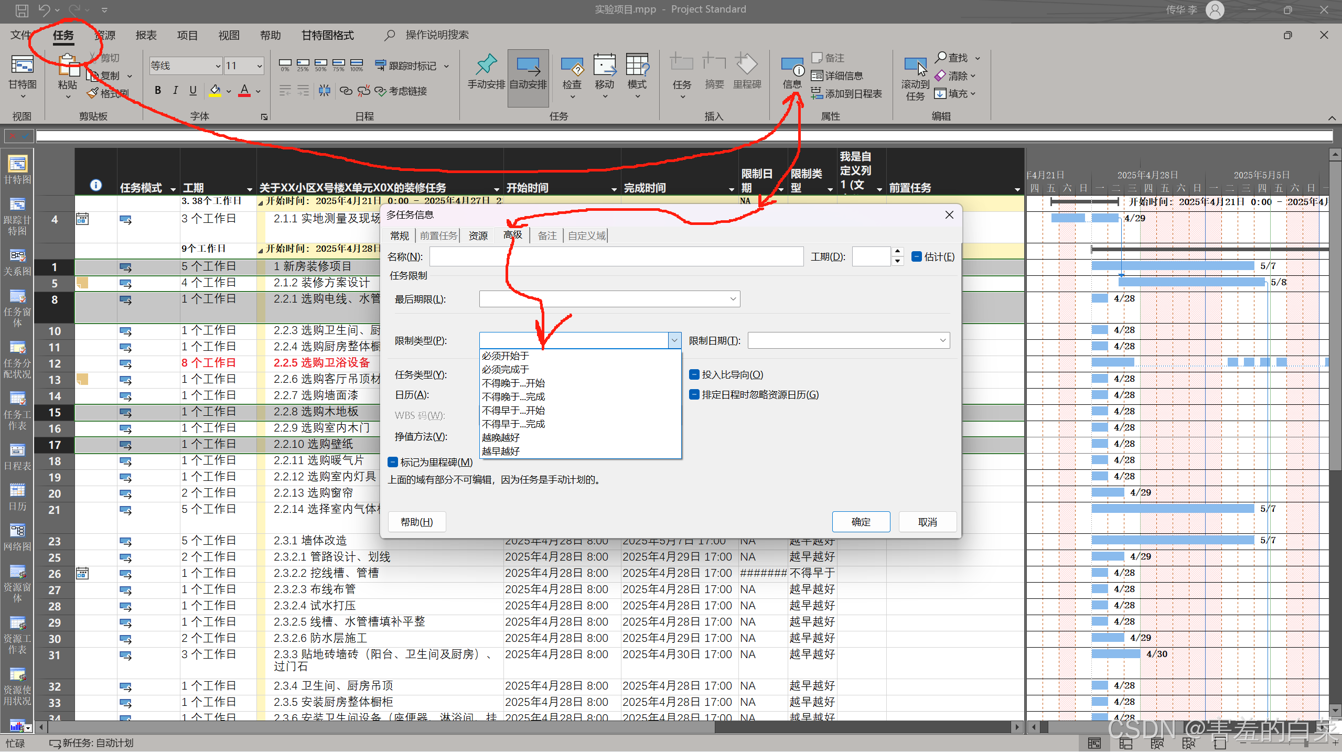Viewport: 1342px width, 752px height.
Task: Toggle 投入比导向(O) checkbox
Action: [x=694, y=374]
